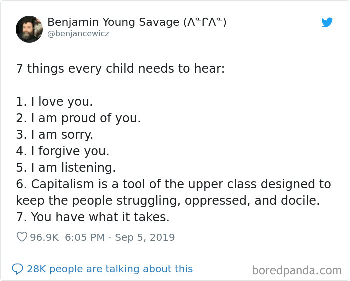The image size is (350, 281).
Task: Click the Twitter bird logo icon
Action: pos(327,22)
